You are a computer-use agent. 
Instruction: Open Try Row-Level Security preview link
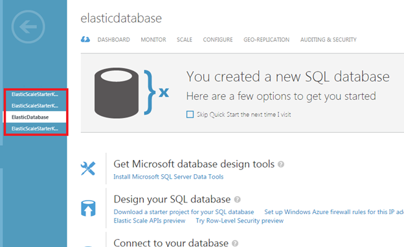(x=240, y=221)
